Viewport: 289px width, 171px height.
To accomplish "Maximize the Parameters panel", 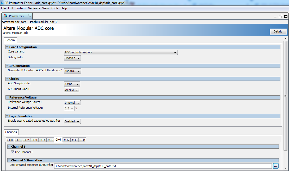I will pos(286,16).
